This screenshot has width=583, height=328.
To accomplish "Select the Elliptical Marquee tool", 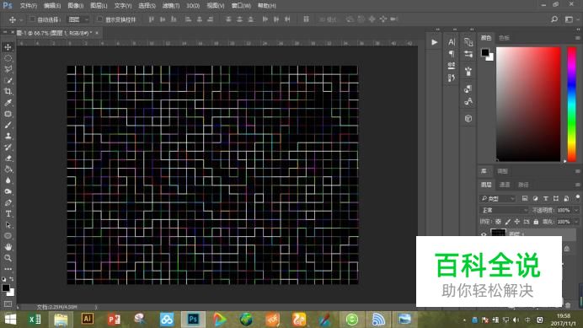I will [8, 58].
